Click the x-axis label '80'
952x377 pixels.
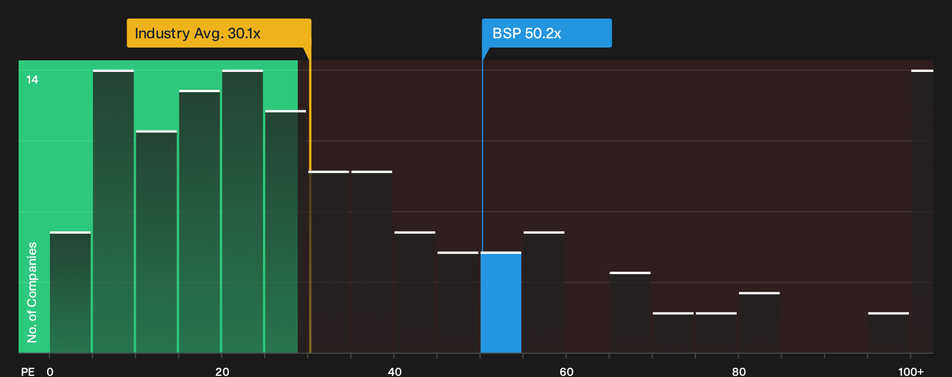tap(739, 372)
